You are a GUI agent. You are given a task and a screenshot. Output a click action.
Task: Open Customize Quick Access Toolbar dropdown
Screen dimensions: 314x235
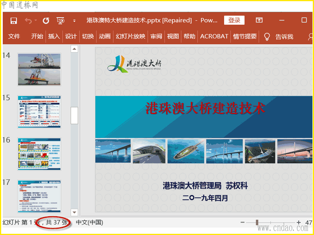[x=74, y=21]
